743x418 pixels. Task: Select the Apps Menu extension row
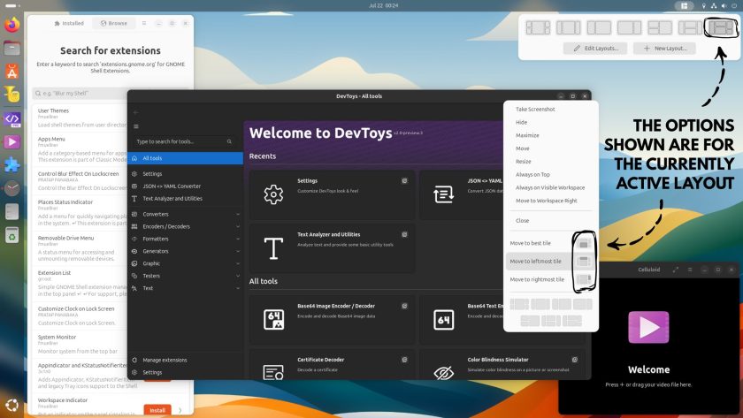(x=80, y=148)
